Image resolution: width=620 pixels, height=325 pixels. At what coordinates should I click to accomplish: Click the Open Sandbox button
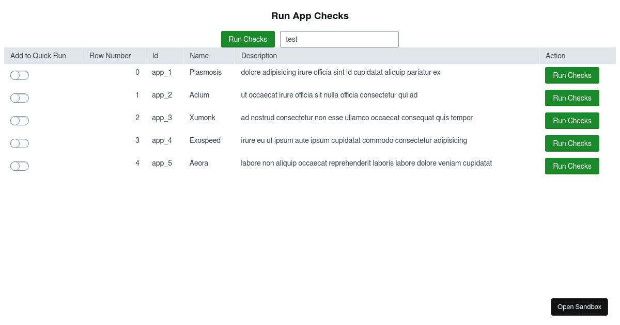(579, 306)
